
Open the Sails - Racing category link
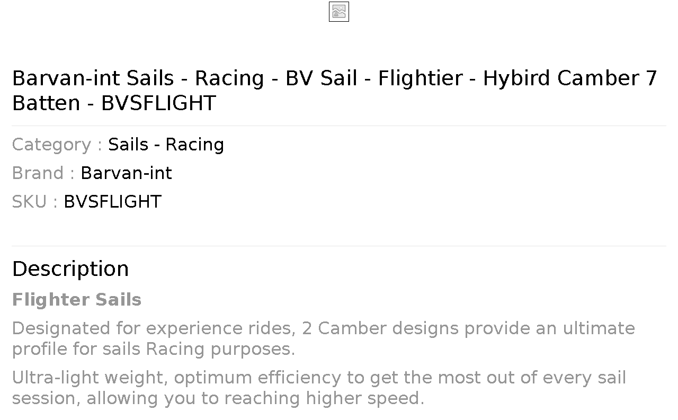[166, 145]
